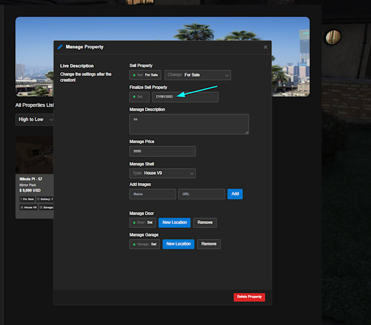371x325 pixels.
Task: Click the Set badge under Finalize Sell Property
Action: tap(139, 97)
